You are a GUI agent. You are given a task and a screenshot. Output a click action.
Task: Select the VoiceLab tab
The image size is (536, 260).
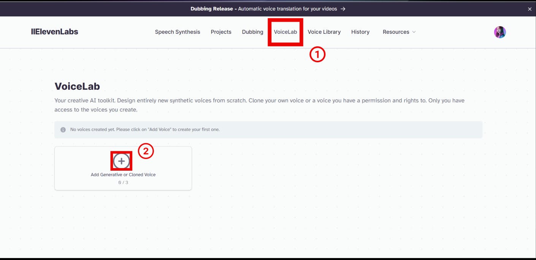[x=285, y=32]
